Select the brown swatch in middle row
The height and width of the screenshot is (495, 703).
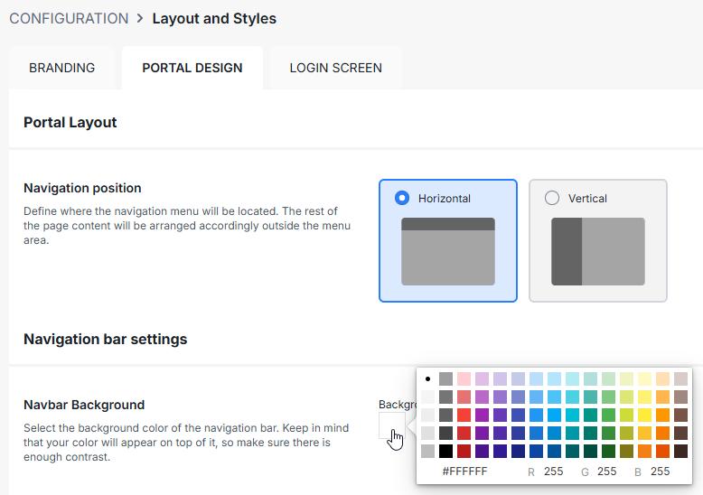pos(680,415)
